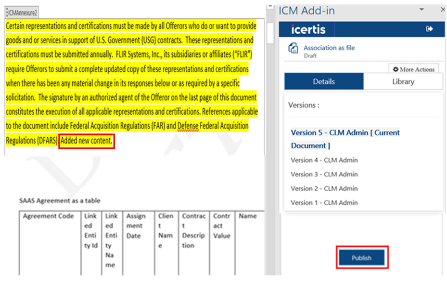
Task: Click the icertis logo
Action: click(308, 29)
